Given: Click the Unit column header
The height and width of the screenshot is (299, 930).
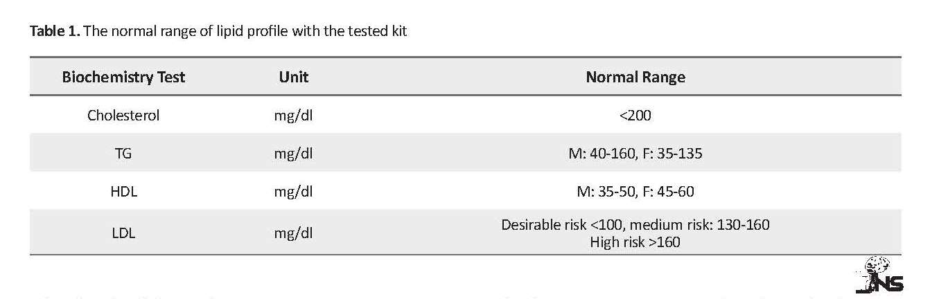Looking at the screenshot, I should (294, 77).
